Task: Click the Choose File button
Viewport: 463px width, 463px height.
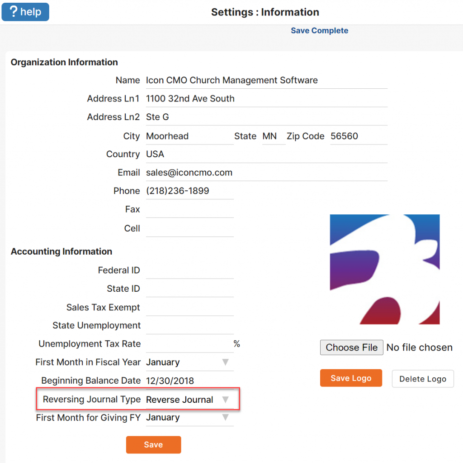Action: pos(351,347)
